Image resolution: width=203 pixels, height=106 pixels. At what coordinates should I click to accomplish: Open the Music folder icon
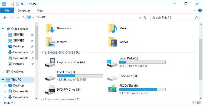(113, 28)
